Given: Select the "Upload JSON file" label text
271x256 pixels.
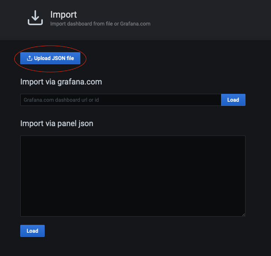Looking at the screenshot, I should coord(54,58).
